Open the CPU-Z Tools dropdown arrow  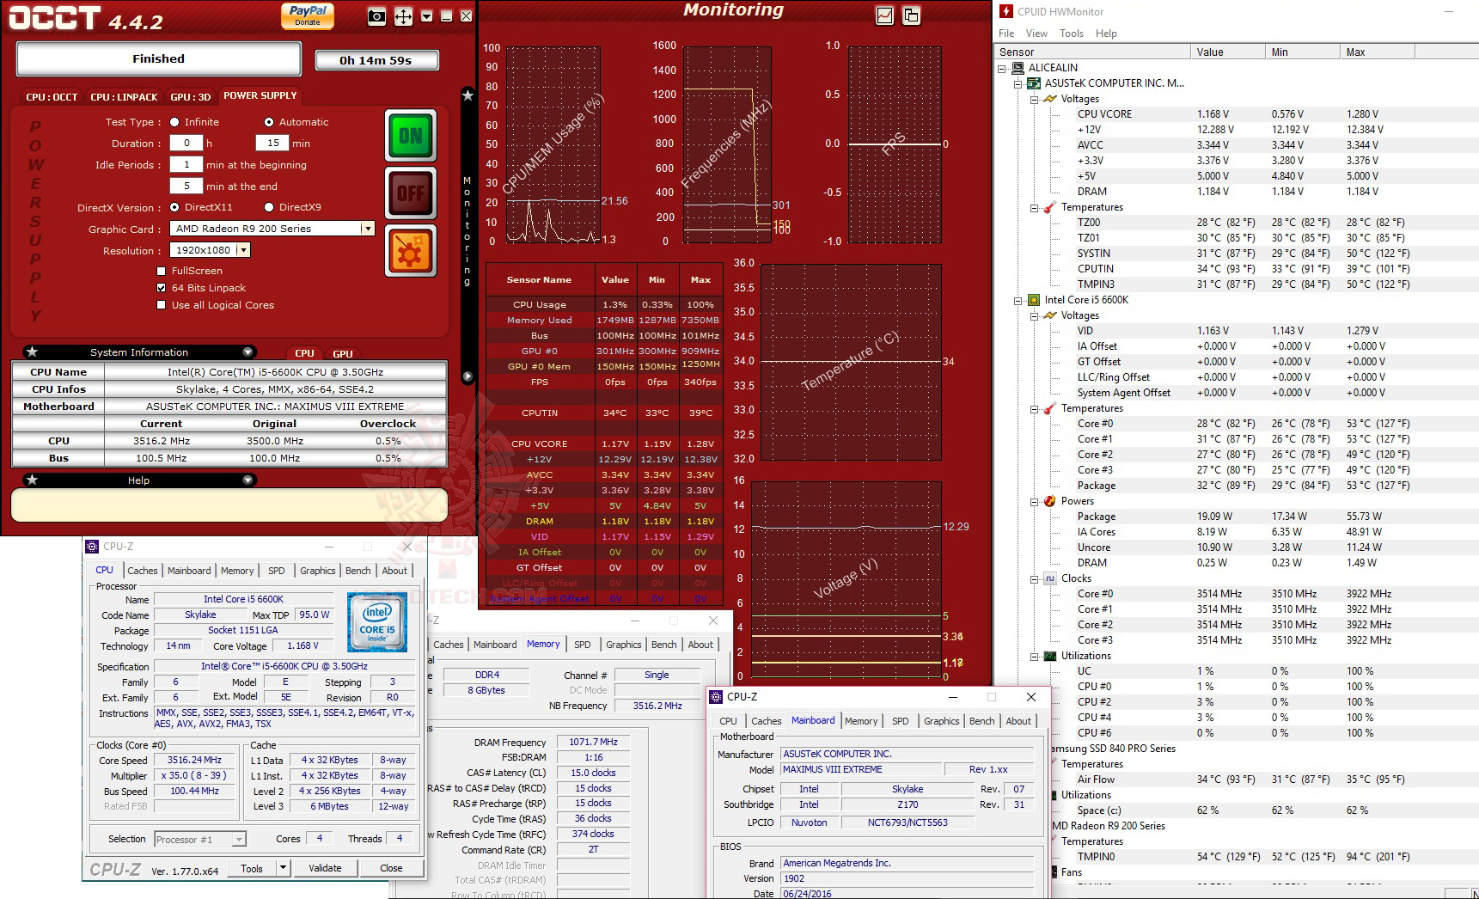coord(283,868)
